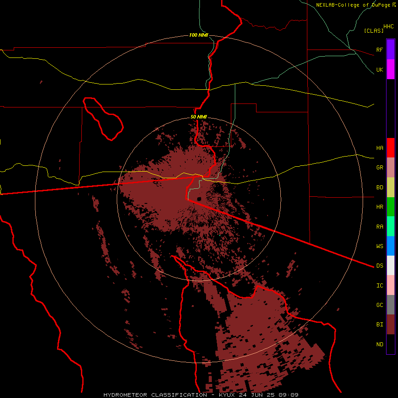
Task: Click the BI legend label
Action: (x=379, y=325)
